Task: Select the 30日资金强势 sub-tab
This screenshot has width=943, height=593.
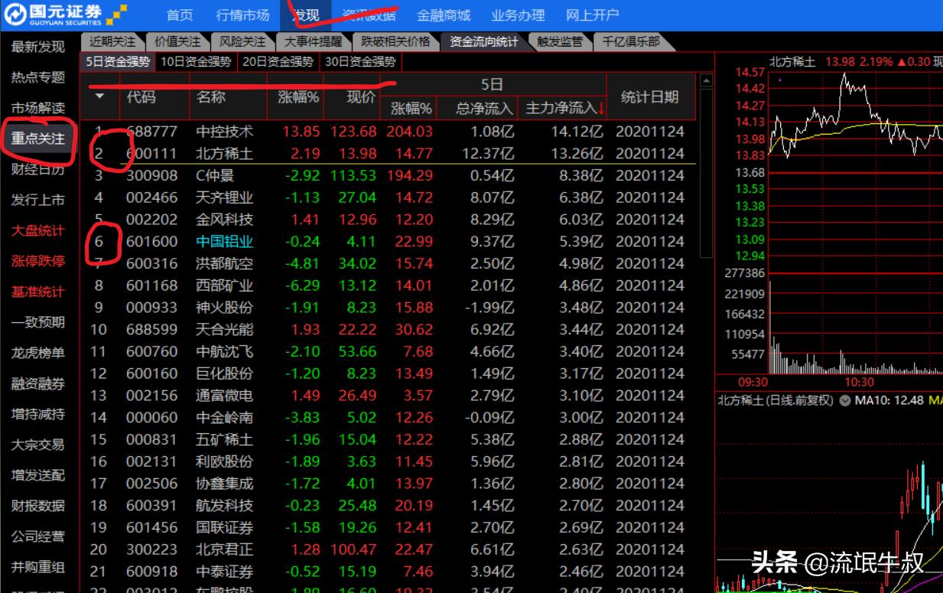Action: (x=360, y=61)
